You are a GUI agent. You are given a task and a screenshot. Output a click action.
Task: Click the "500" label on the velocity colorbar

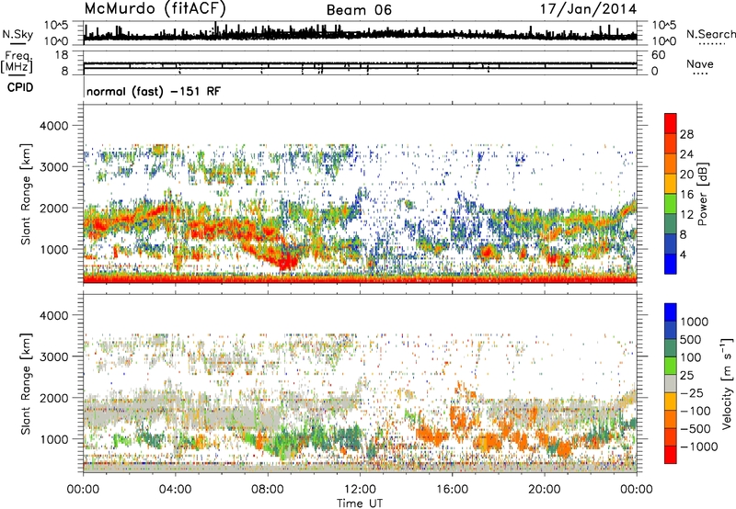click(x=691, y=339)
